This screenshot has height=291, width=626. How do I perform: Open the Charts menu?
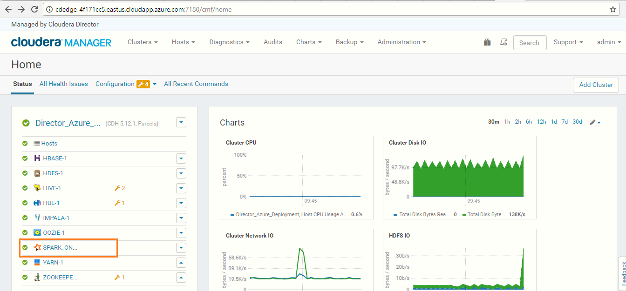309,42
